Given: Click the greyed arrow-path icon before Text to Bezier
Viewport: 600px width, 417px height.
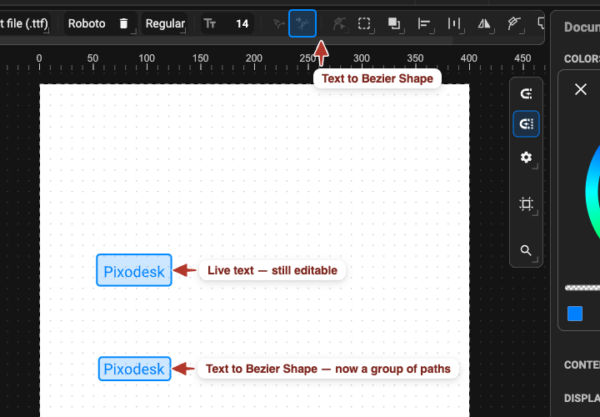Looking at the screenshot, I should [279, 23].
